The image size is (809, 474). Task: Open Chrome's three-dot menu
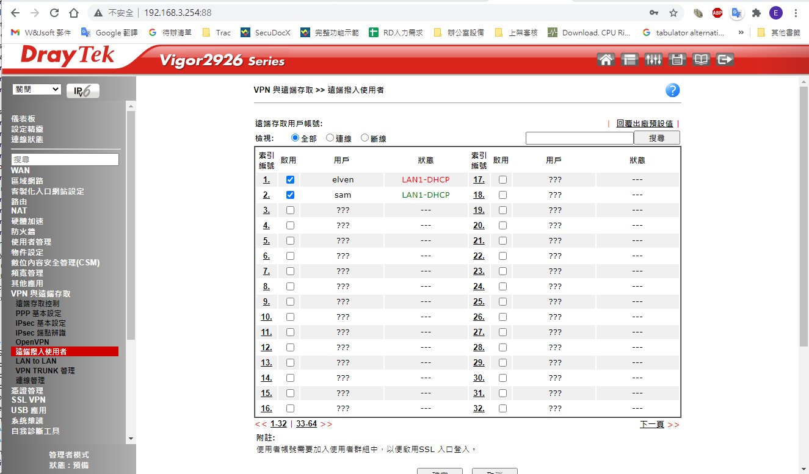[x=796, y=13]
